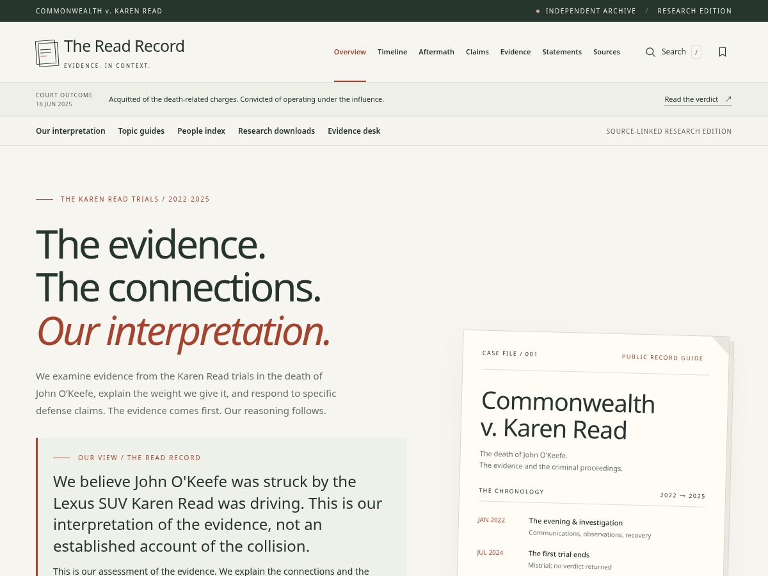
Task: Click 'EVIDENCE. IN CONTEXT.' tagline
Action: (107, 66)
